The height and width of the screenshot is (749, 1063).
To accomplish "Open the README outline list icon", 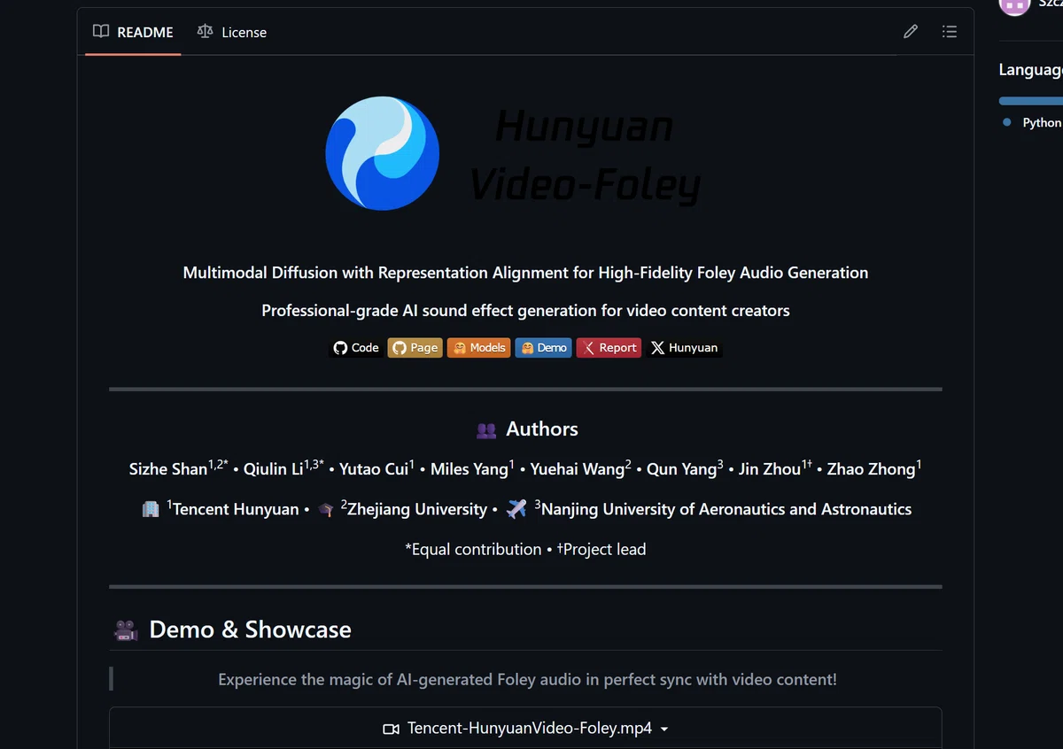I will [x=950, y=32].
